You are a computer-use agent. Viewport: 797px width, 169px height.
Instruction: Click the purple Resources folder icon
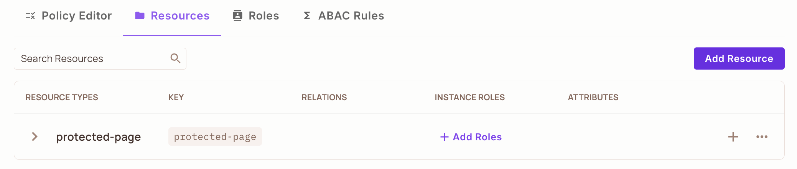click(140, 15)
